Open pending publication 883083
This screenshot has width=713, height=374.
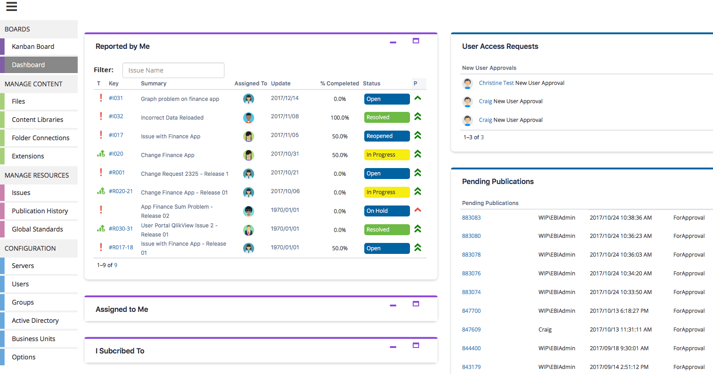coord(471,218)
